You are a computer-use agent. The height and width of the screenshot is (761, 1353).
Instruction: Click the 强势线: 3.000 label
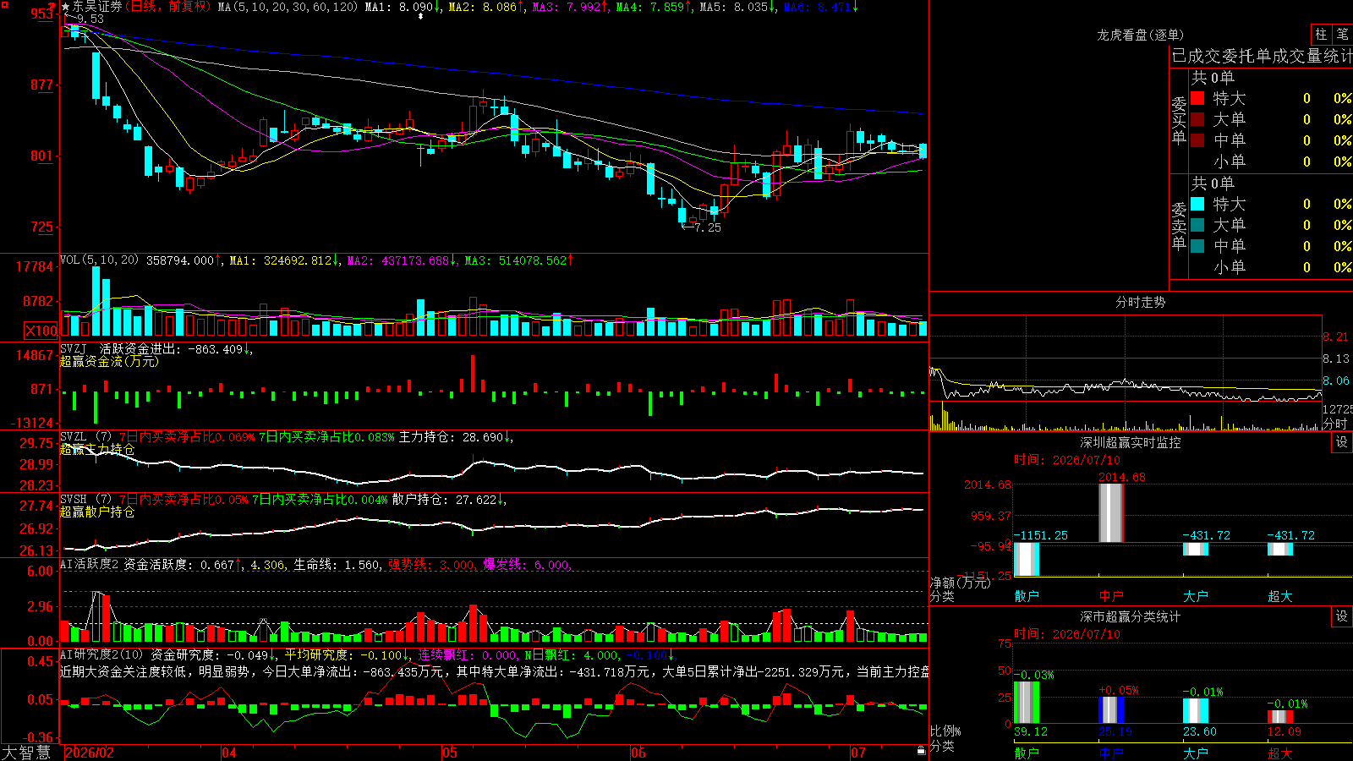[431, 565]
